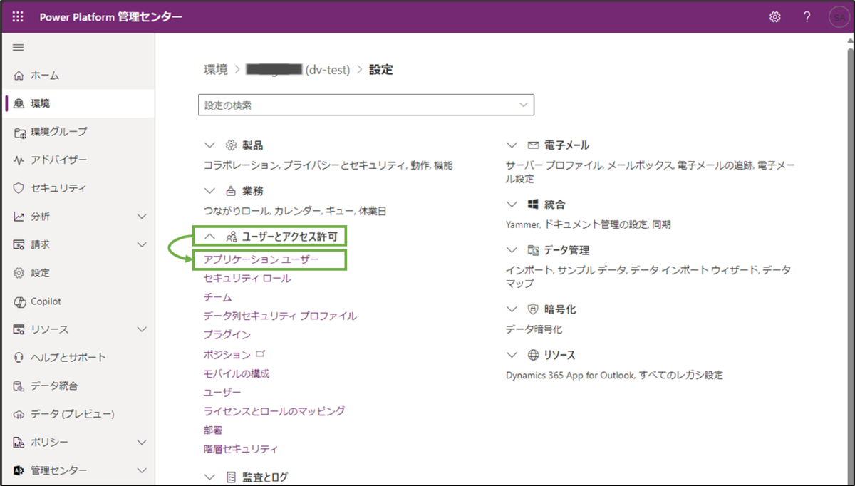Expand the 暗号化 section chevron
Viewport: 855px width, 486px height.
(x=512, y=309)
